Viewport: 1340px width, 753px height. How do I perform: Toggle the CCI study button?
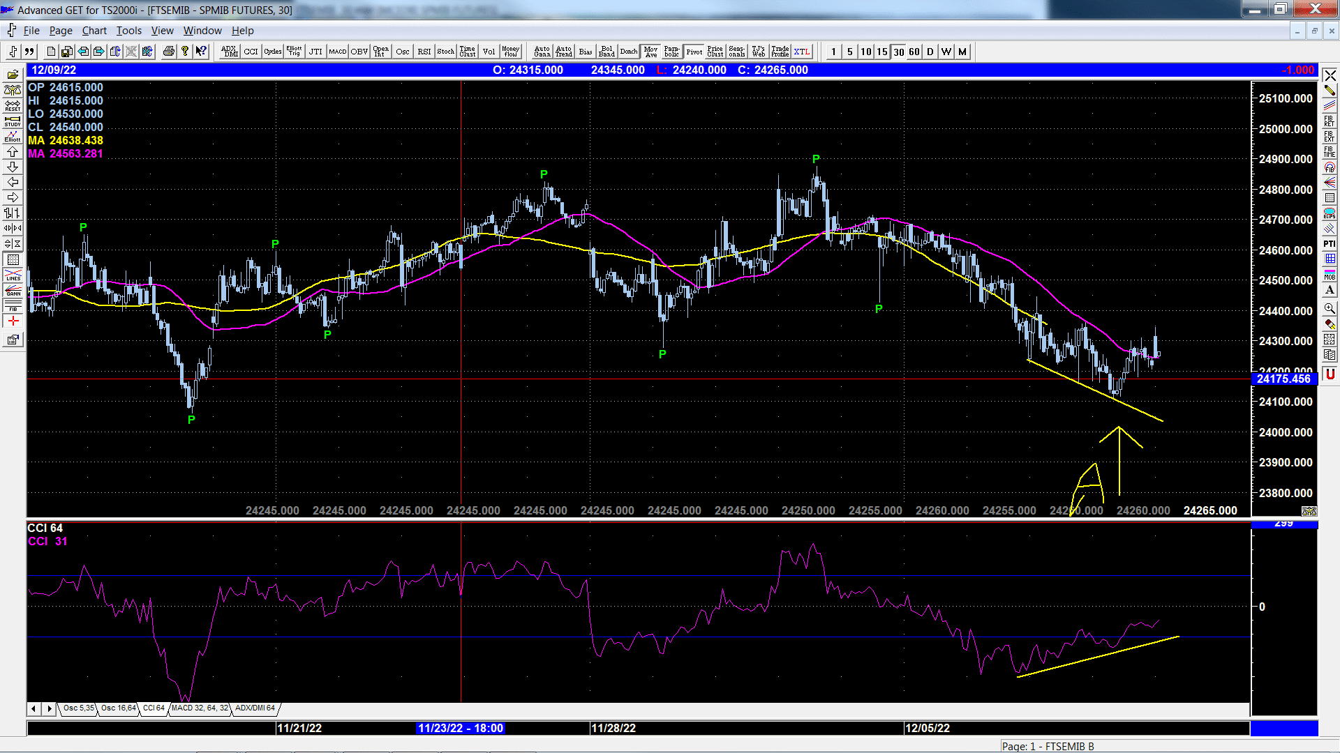pyautogui.click(x=251, y=52)
